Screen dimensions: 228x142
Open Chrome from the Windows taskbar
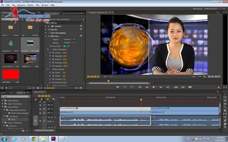pos(34,139)
